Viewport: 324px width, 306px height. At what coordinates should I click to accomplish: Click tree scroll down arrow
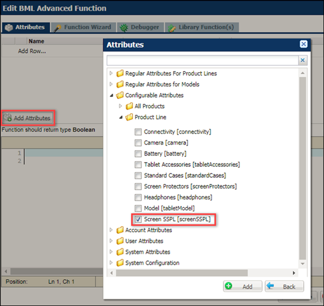click(303, 264)
